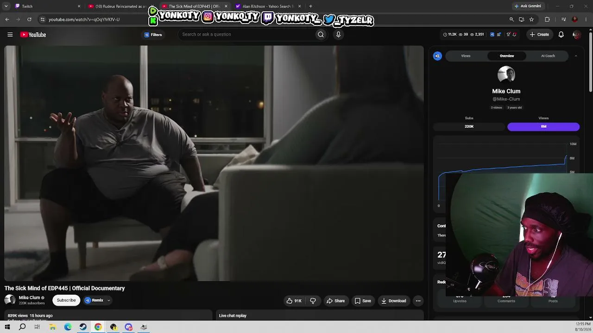Open the Chrome tab search dropdown
The image size is (593, 333).
(6, 6)
